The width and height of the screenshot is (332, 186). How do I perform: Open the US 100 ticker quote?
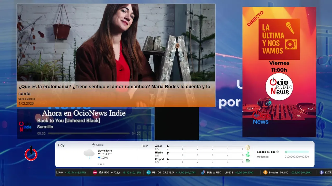[x=171, y=173]
